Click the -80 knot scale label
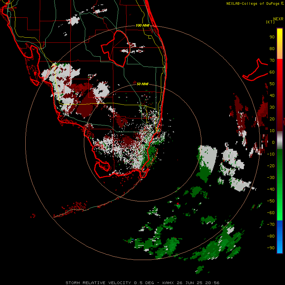285x285 pixels. click(x=271, y=236)
